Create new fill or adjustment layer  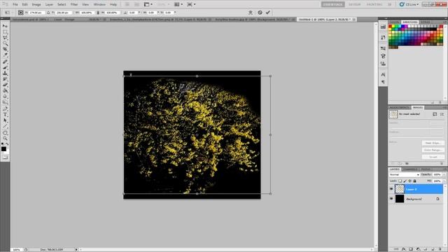(x=418, y=249)
